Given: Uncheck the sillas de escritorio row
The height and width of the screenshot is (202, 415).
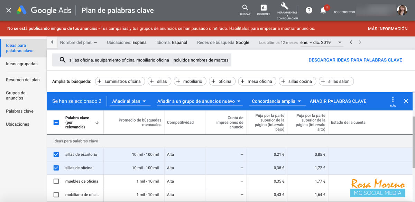Looking at the screenshot, I should click(x=56, y=155).
